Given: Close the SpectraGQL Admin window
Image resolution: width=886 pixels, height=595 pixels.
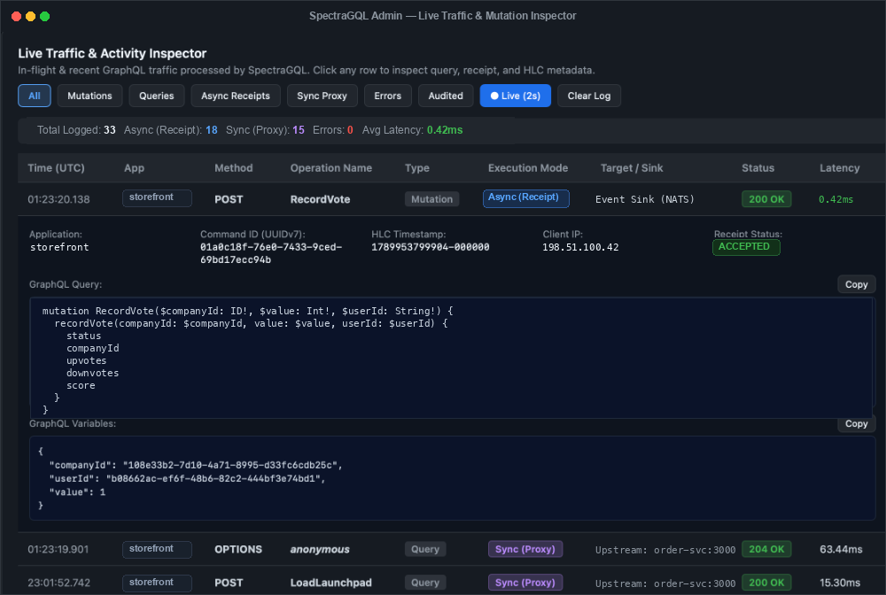Looking at the screenshot, I should [16, 16].
